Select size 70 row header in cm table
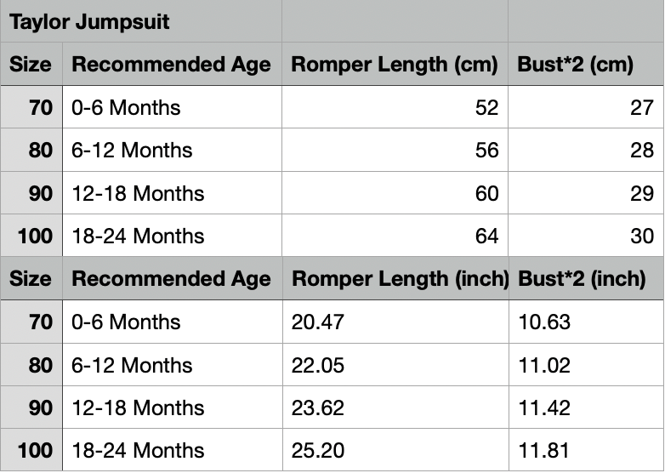665x473 pixels. point(40,108)
